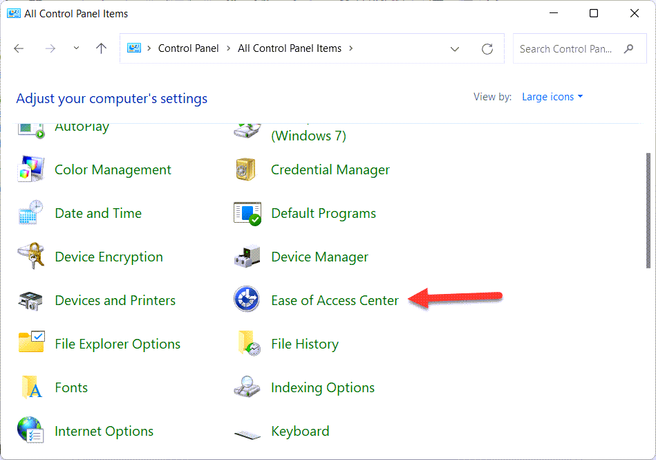
Task: Go up one level with Up arrow
Action: coord(102,49)
